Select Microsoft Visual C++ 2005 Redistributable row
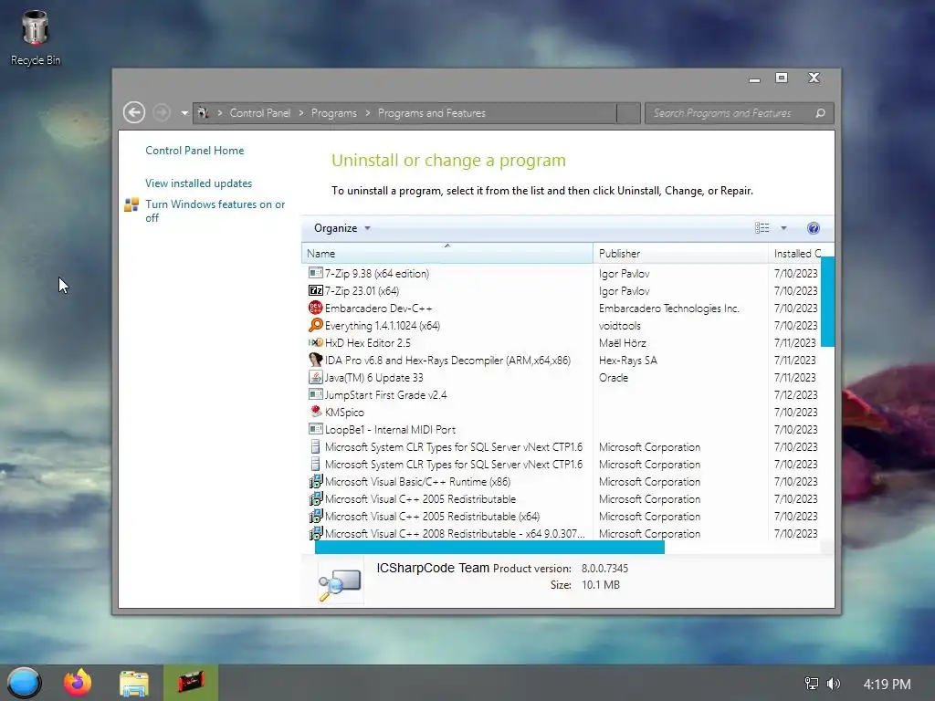Image resolution: width=935 pixels, height=701 pixels. tap(563, 499)
